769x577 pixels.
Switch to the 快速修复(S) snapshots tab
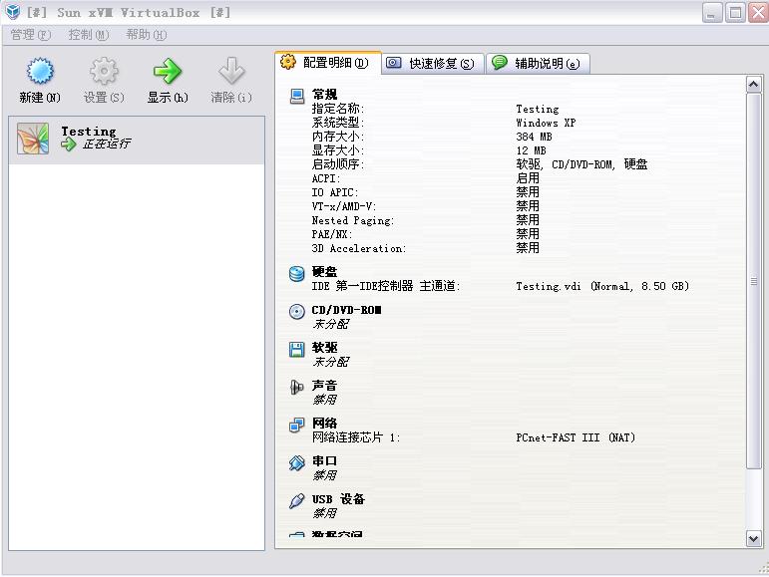pos(433,64)
